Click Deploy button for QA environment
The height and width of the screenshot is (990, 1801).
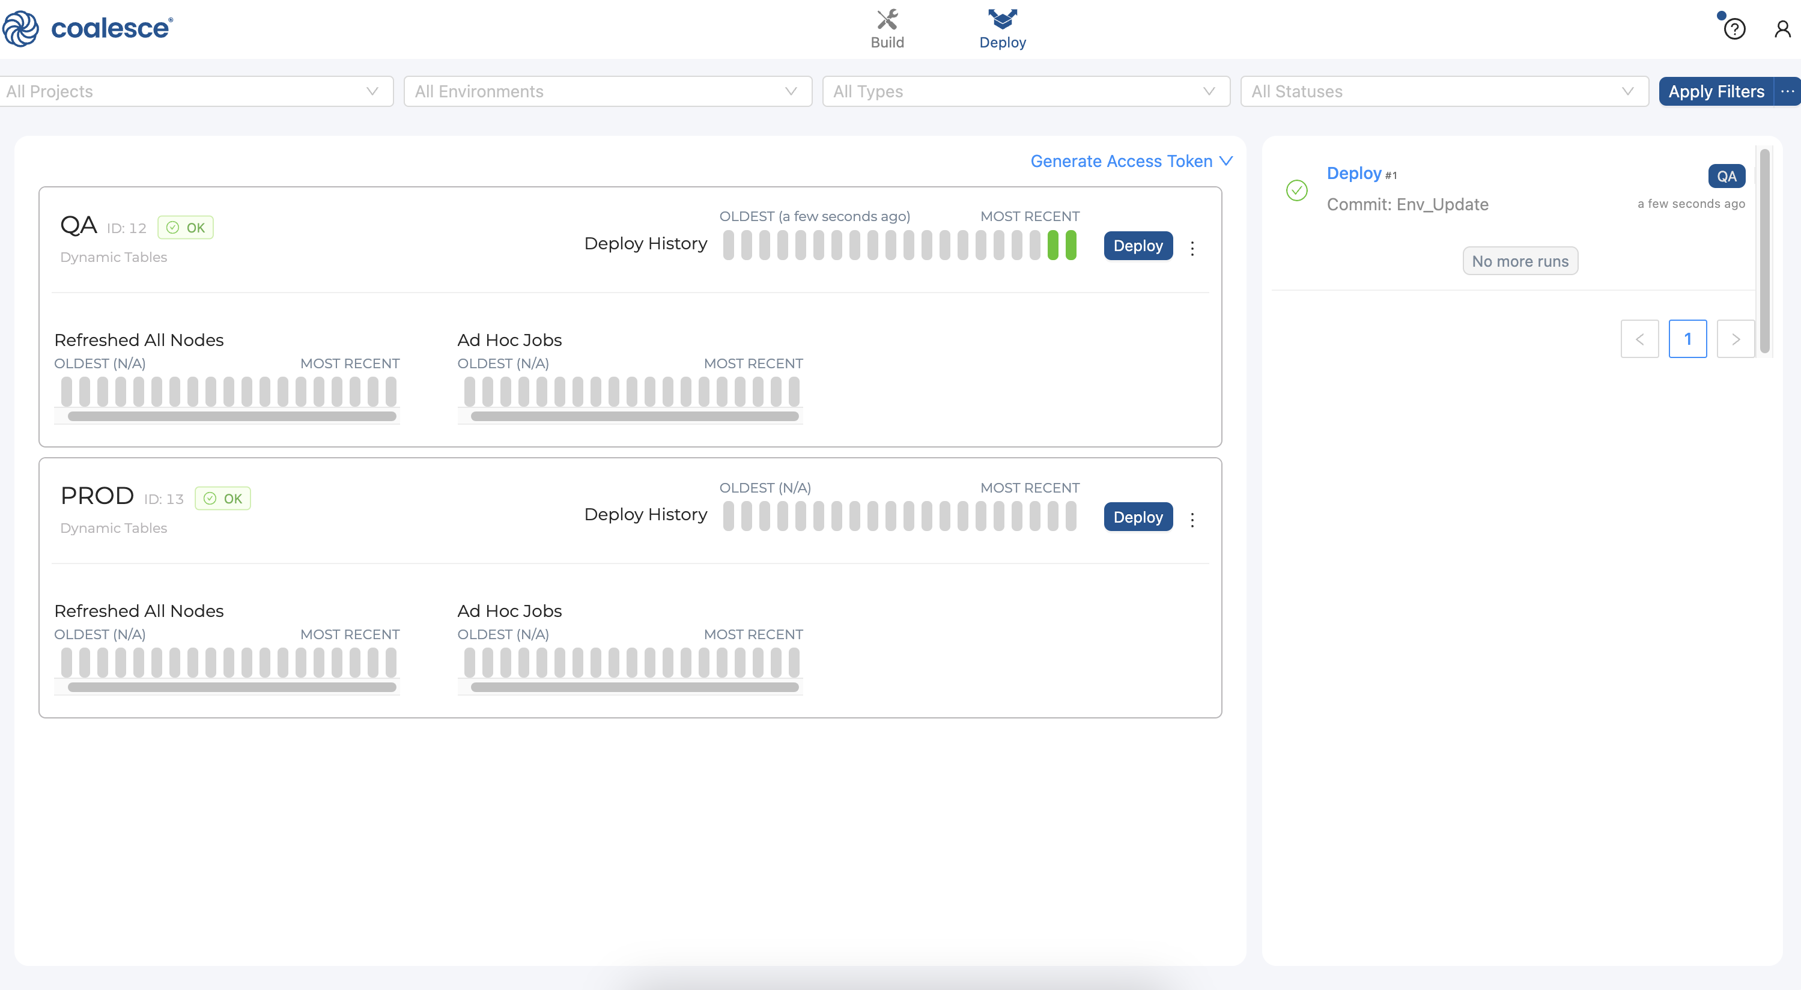tap(1138, 246)
